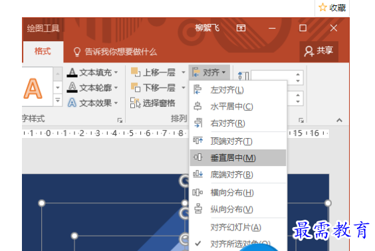Open the WordArt styles dialog launcher

[x=120, y=120]
